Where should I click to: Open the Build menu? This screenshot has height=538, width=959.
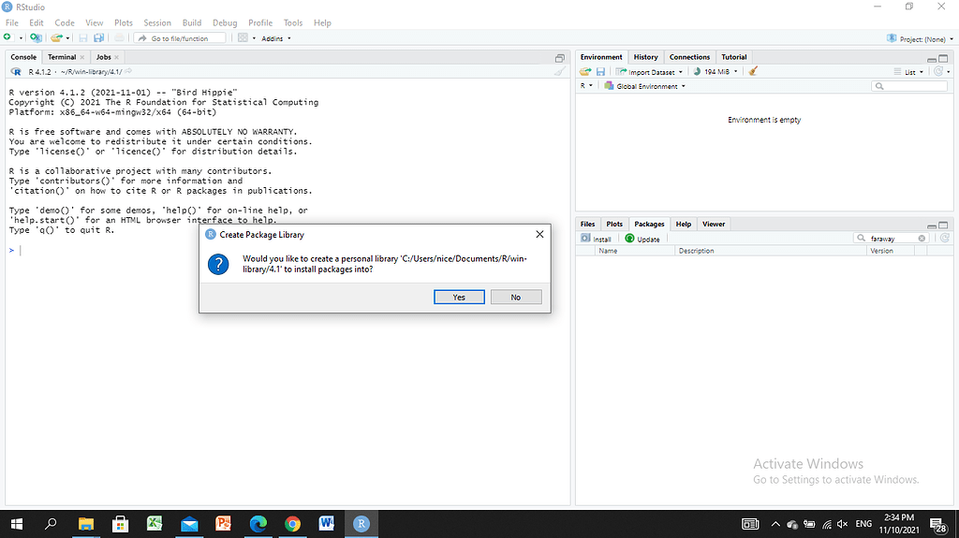[x=191, y=22]
